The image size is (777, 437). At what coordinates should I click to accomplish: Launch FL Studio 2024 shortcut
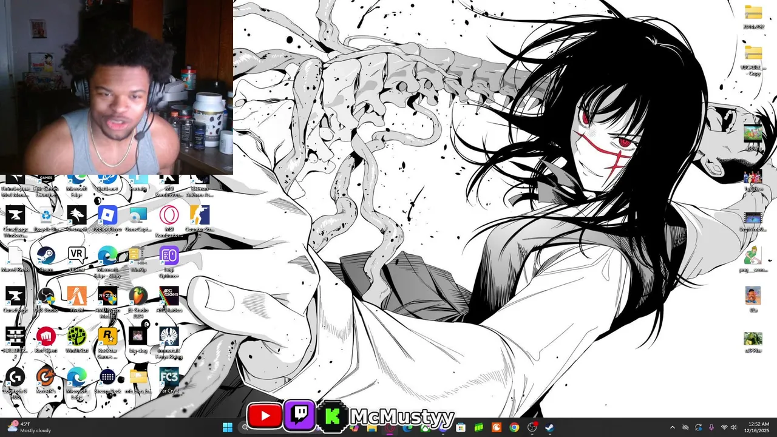pos(138,302)
